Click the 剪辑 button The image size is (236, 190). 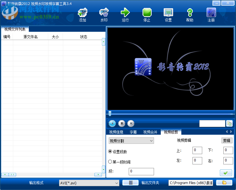click(227, 140)
